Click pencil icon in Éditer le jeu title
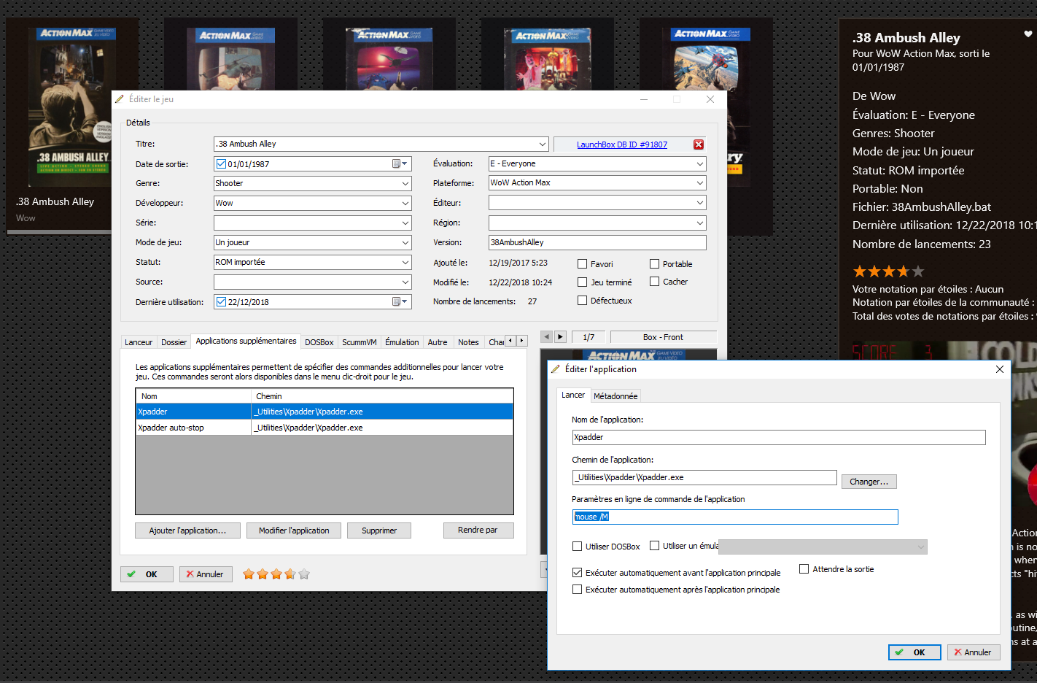 [x=120, y=99]
